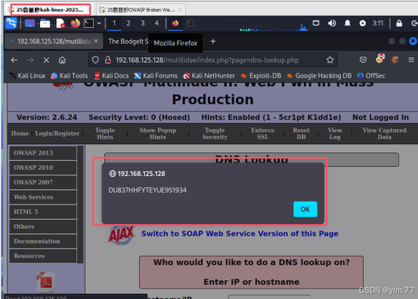Click Toggle Hints in the menu bar
Viewport: 418px width, 299px height.
pyautogui.click(x=105, y=134)
